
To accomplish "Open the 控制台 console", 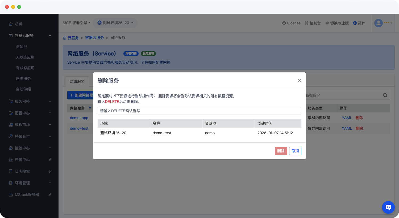I will click(x=313, y=23).
